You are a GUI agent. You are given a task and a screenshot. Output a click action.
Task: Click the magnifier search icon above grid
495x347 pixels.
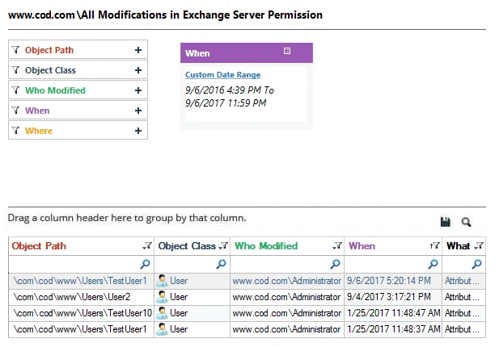coord(466,222)
